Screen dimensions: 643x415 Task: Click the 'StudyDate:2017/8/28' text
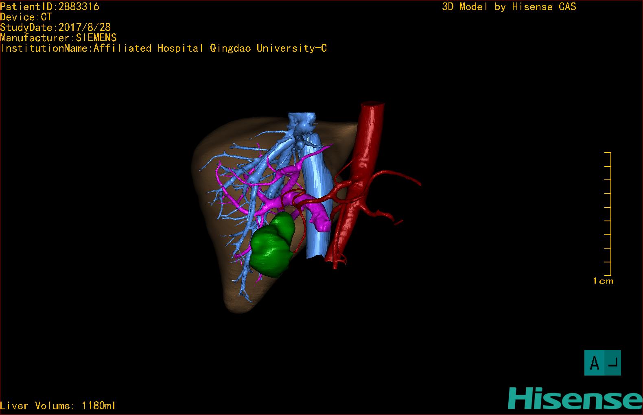coord(55,27)
